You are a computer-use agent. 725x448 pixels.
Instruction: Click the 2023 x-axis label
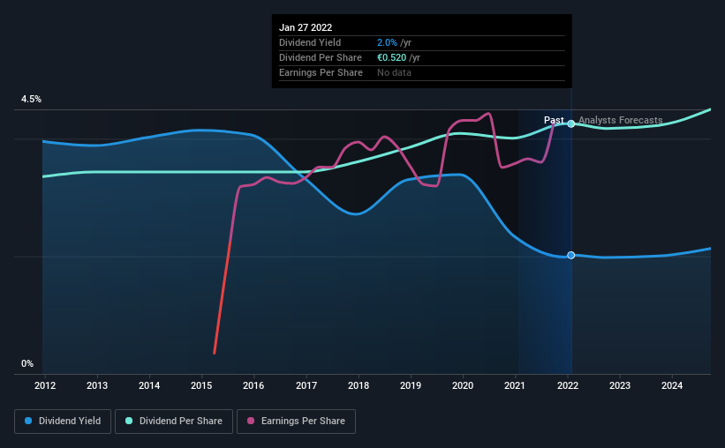(620, 385)
